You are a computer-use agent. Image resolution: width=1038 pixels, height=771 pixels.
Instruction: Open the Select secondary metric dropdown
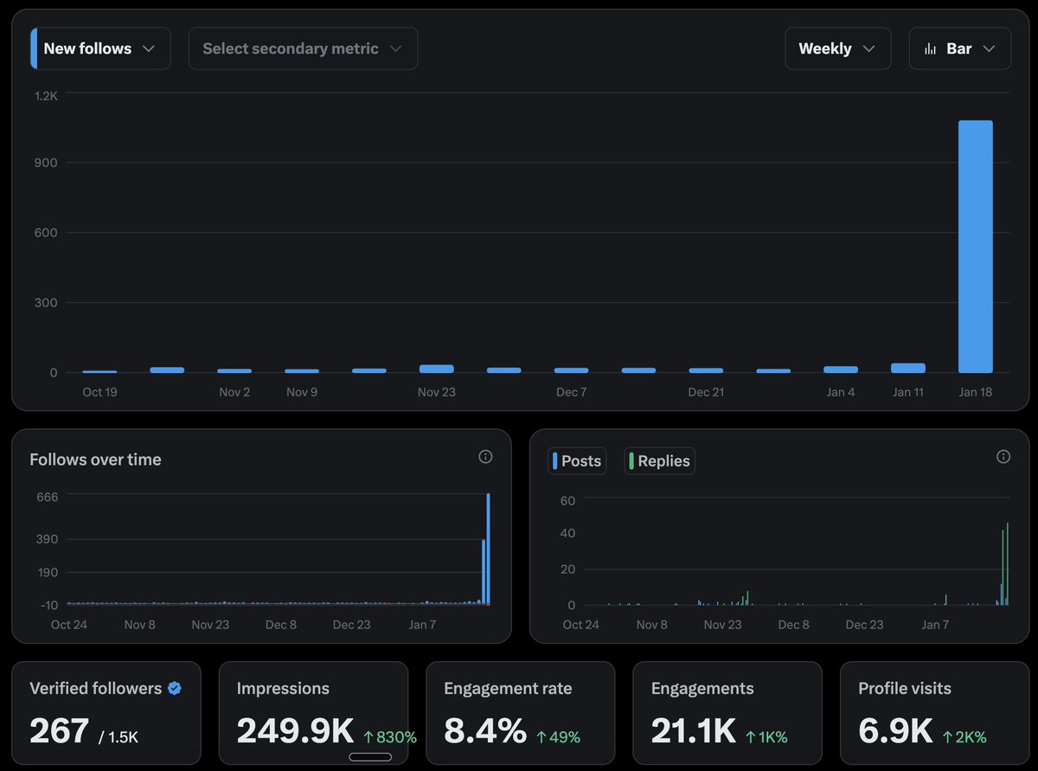click(x=303, y=48)
